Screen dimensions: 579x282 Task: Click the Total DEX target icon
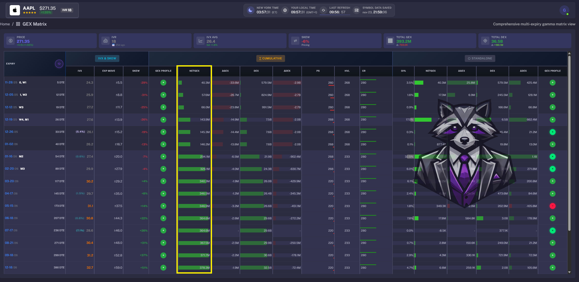(485, 41)
